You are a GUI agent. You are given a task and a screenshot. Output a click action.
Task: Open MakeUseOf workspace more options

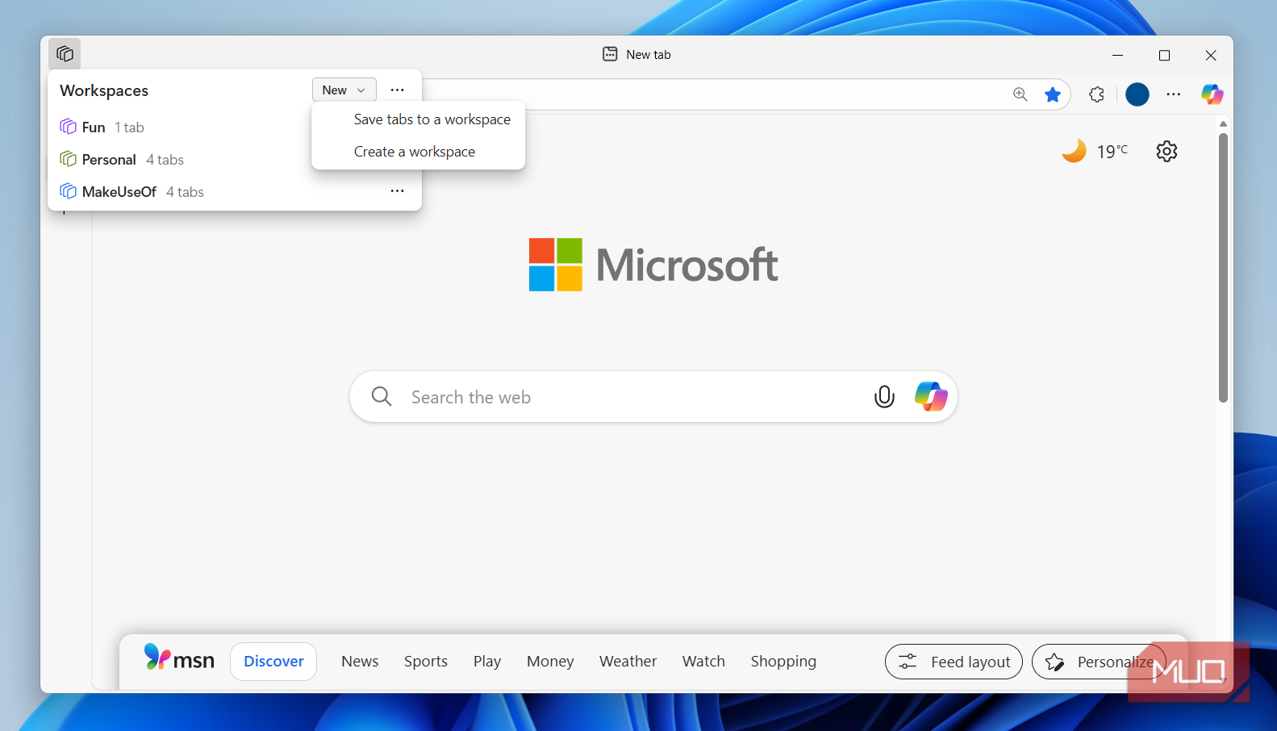pyautogui.click(x=398, y=191)
